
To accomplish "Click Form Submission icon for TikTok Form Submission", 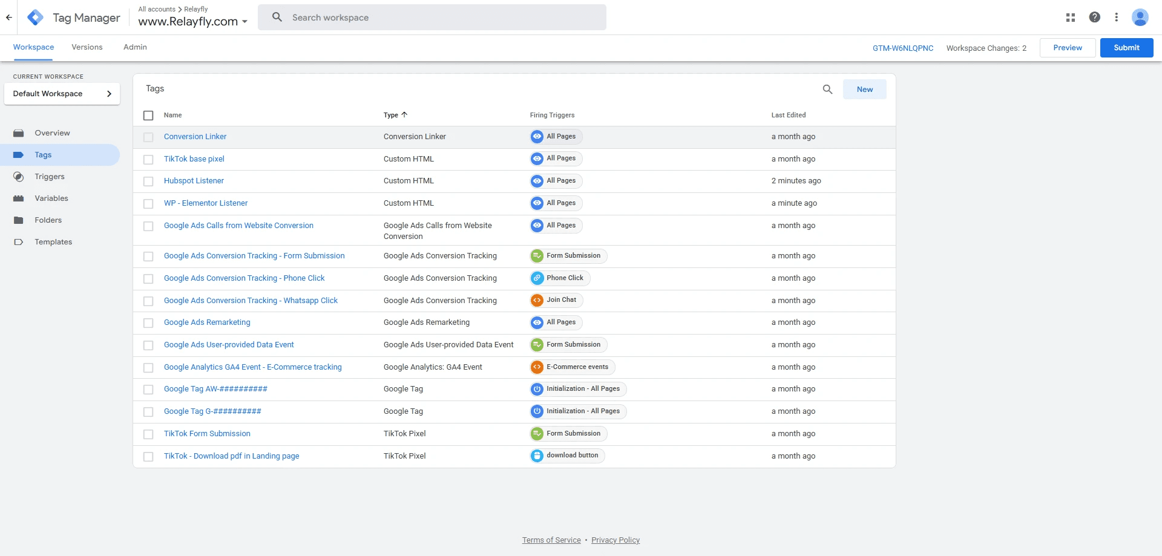I will click(x=537, y=434).
